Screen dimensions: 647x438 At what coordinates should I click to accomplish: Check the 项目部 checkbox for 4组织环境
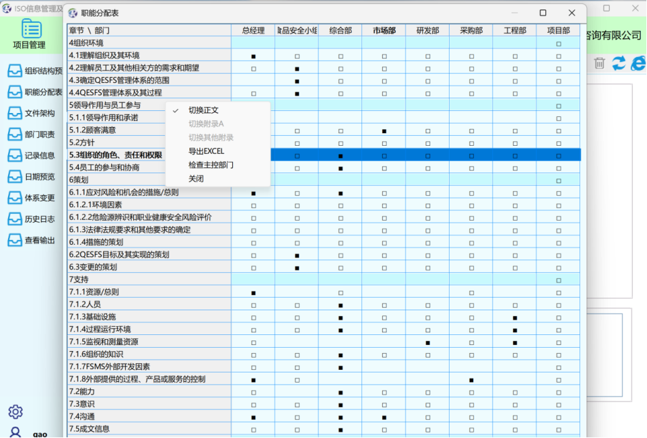pyautogui.click(x=558, y=42)
